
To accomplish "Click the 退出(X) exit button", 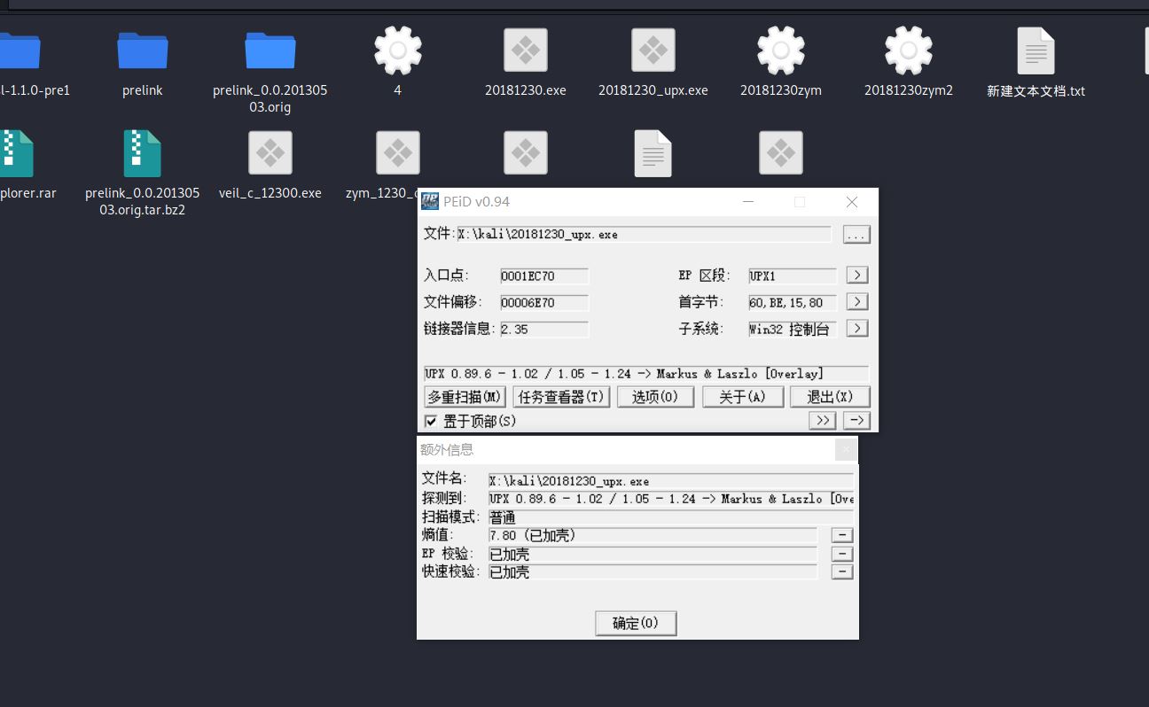I will [830, 397].
